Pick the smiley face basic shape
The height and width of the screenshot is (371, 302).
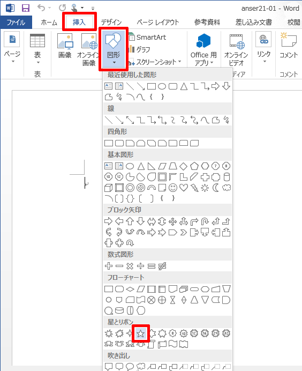point(173,188)
